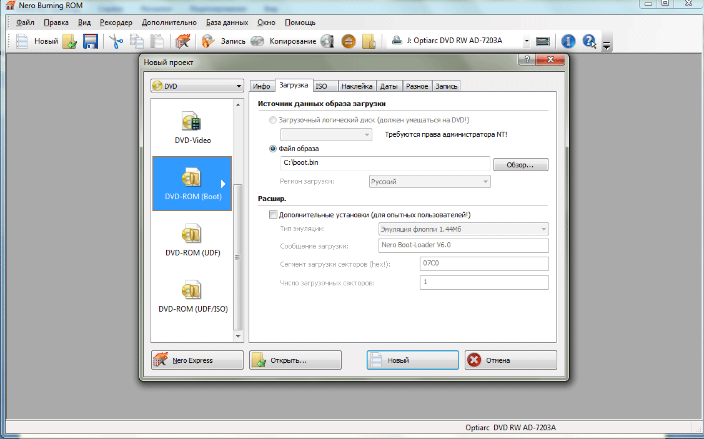The image size is (704, 439).
Task: Select the DVD-Video project type
Action: (x=192, y=127)
